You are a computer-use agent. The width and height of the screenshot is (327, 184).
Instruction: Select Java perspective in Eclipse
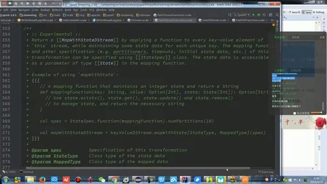click(x=307, y=12)
